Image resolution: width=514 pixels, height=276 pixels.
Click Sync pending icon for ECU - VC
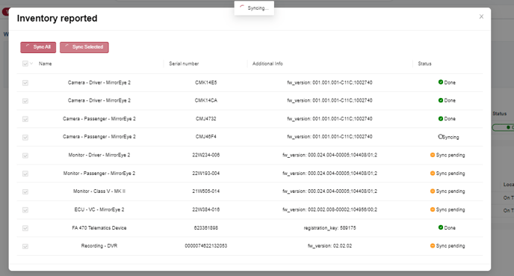tap(433, 209)
